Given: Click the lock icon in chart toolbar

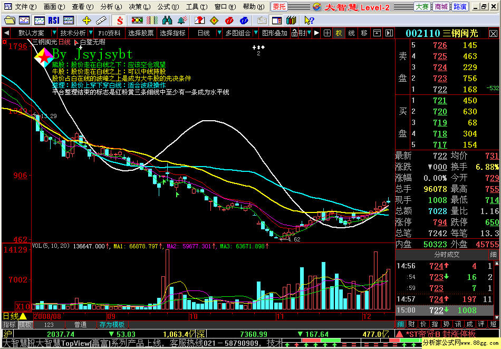Looking at the screenshot, I should 295,33.
